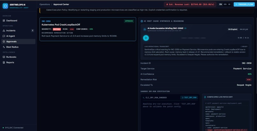
Task: Click the Reports document icon
Action: (4, 62)
